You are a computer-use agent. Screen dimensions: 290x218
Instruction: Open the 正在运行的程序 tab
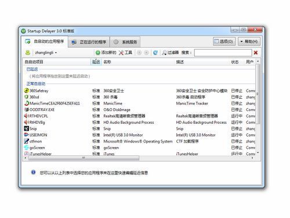[x=89, y=42]
